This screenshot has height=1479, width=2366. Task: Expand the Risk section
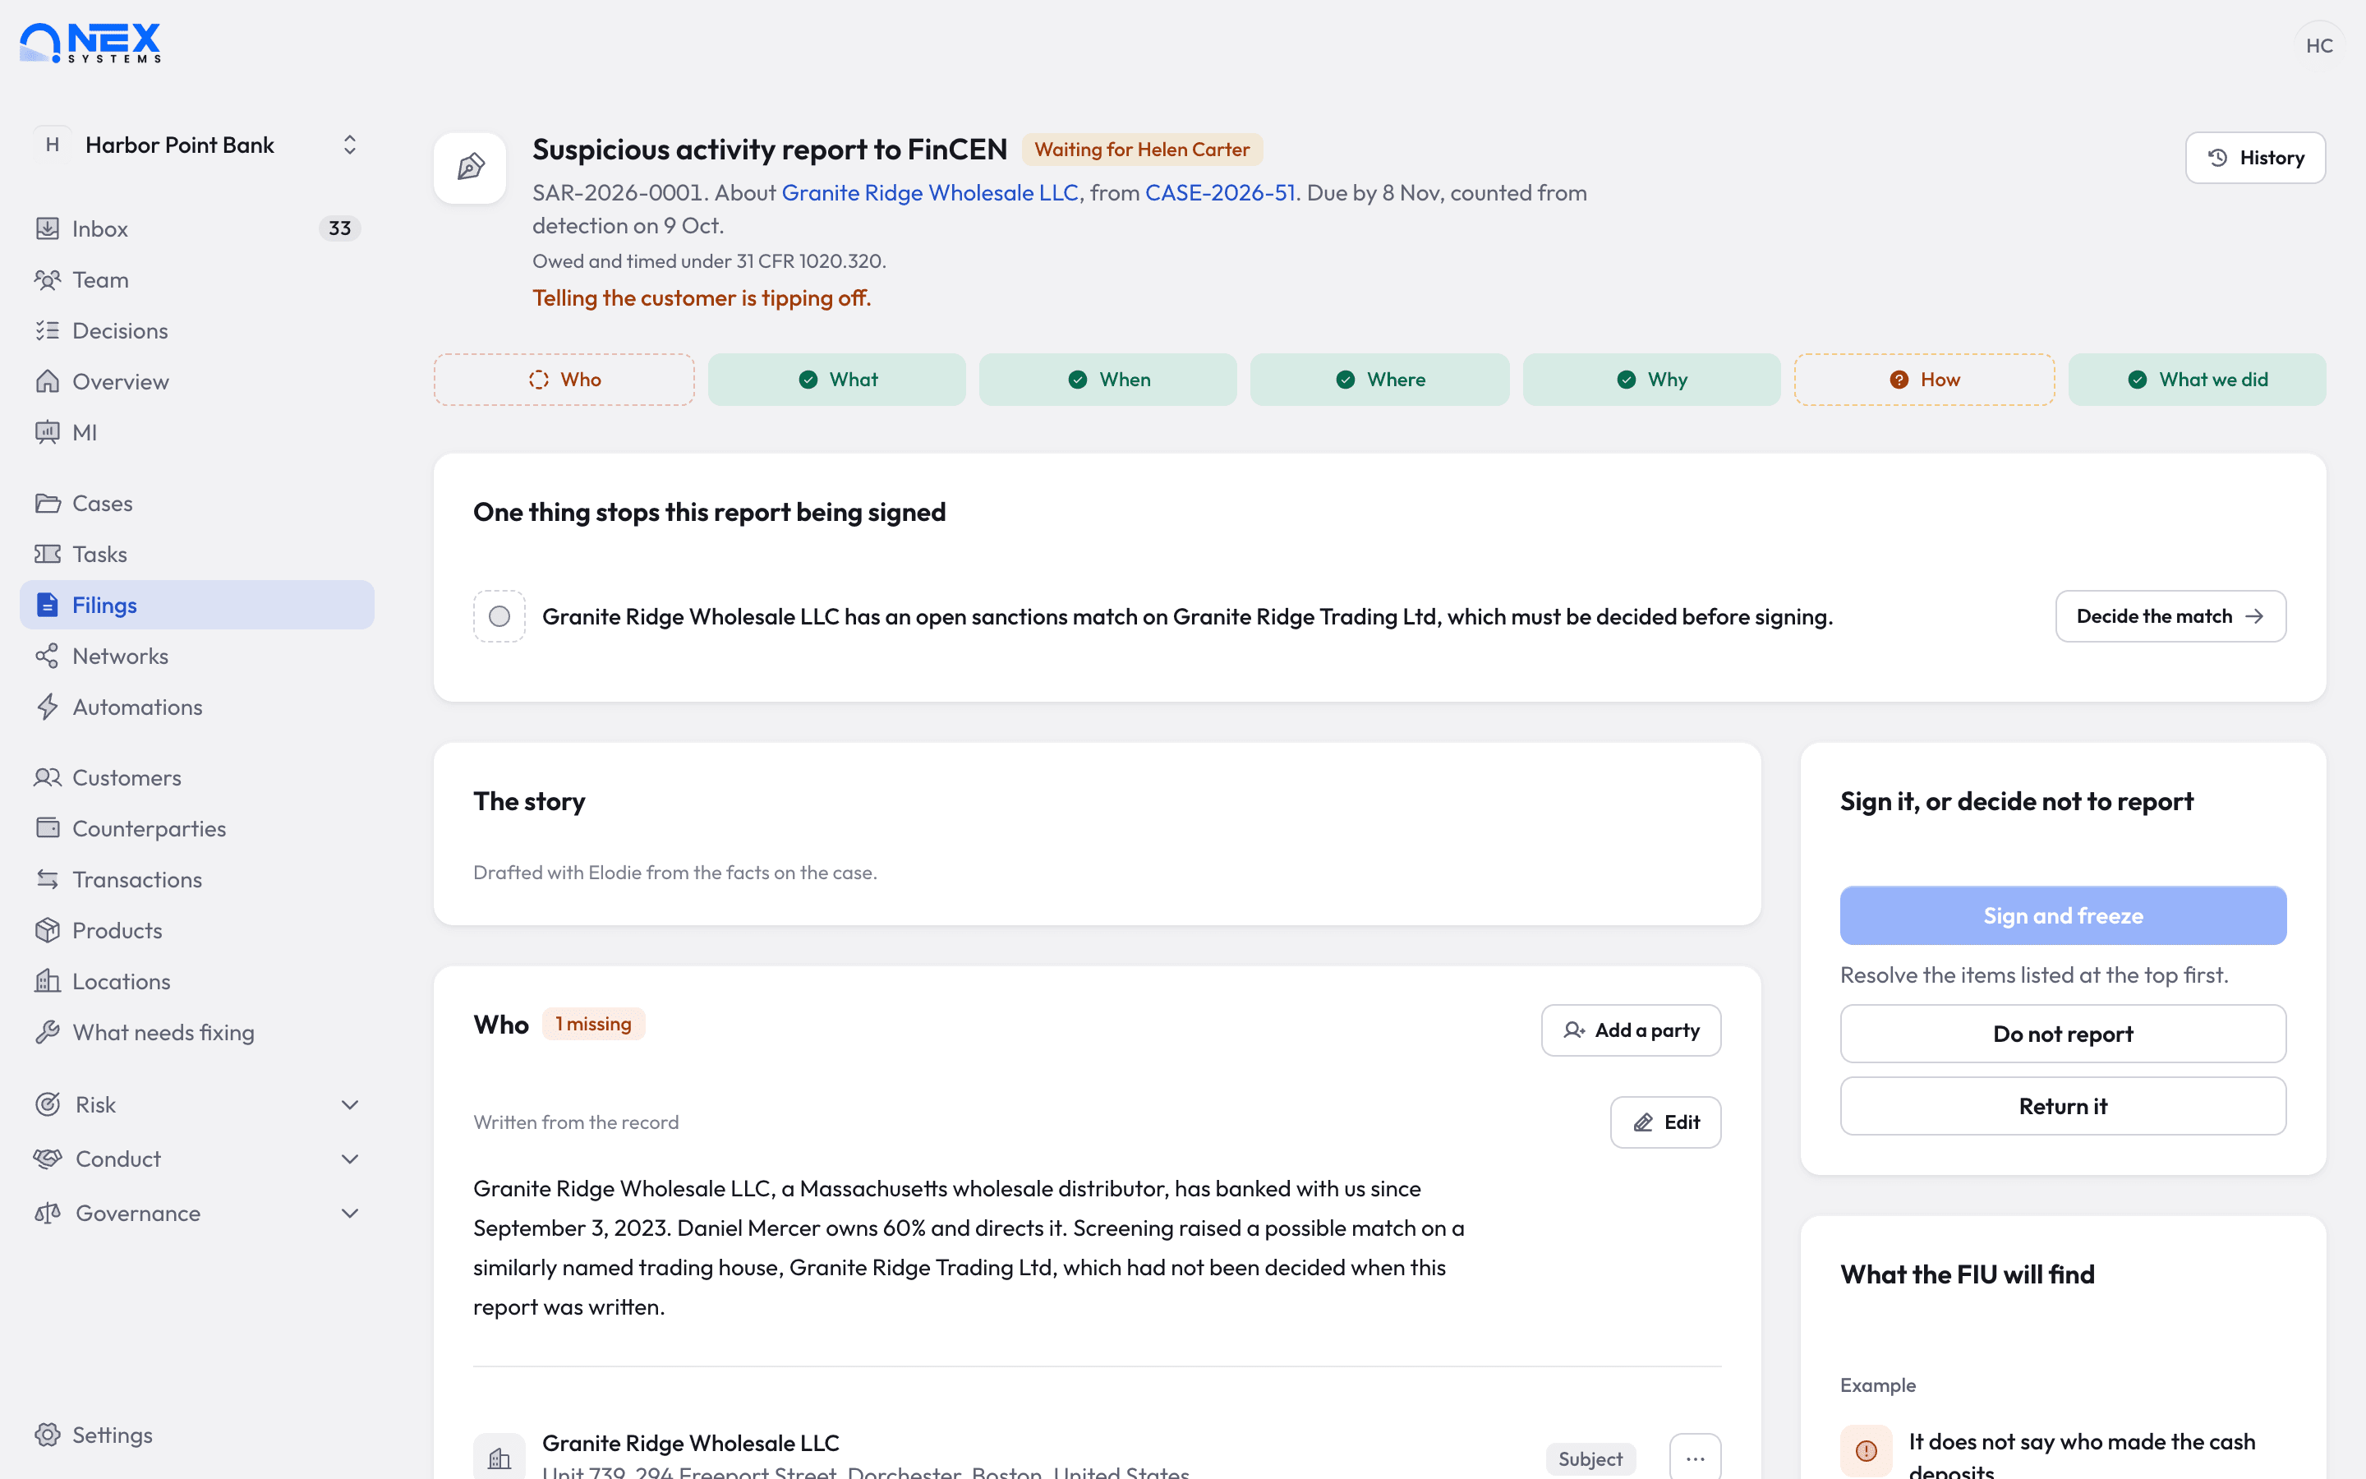(x=196, y=1104)
